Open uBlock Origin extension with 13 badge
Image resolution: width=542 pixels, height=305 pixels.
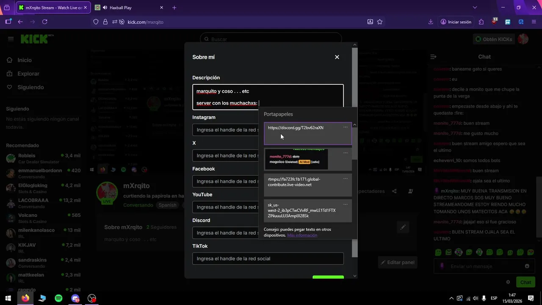tap(495, 21)
